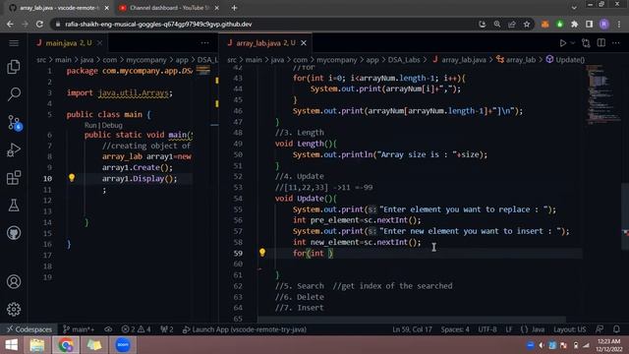Open changes compare icon in editor toolbar

[586, 43]
